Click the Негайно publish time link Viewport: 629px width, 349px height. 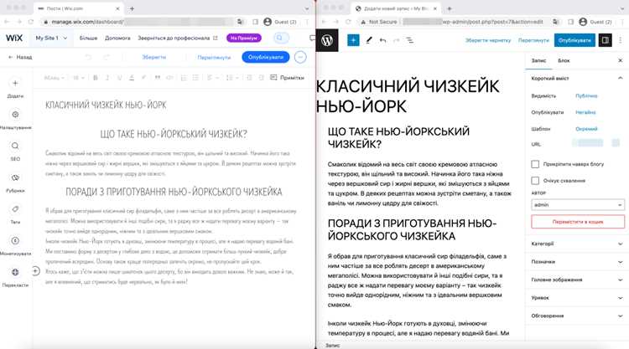[x=585, y=112]
